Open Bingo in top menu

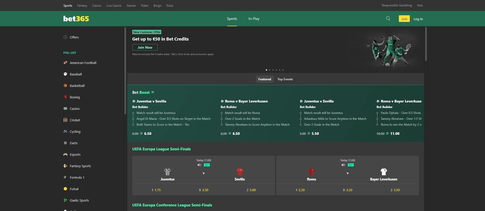point(157,5)
